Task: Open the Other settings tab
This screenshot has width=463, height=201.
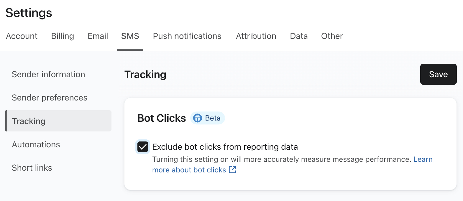Action: (332, 36)
